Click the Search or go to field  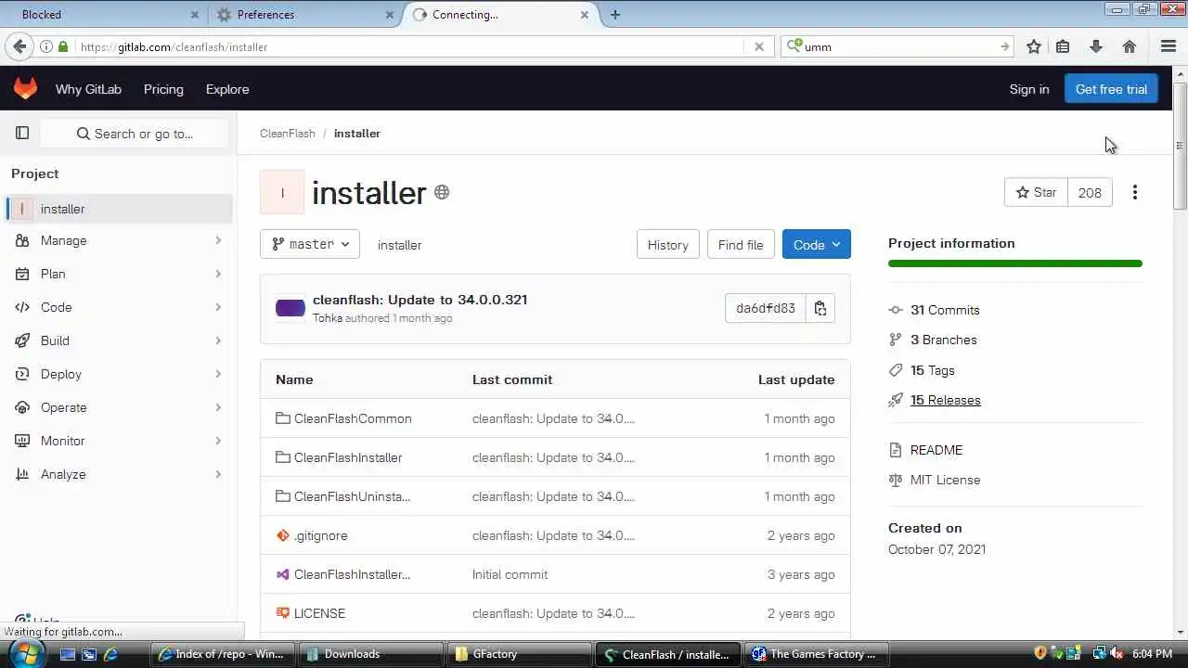coord(135,134)
